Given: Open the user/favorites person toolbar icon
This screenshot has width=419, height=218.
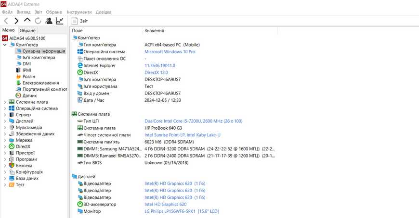Looking at the screenshot, I should (49, 21).
